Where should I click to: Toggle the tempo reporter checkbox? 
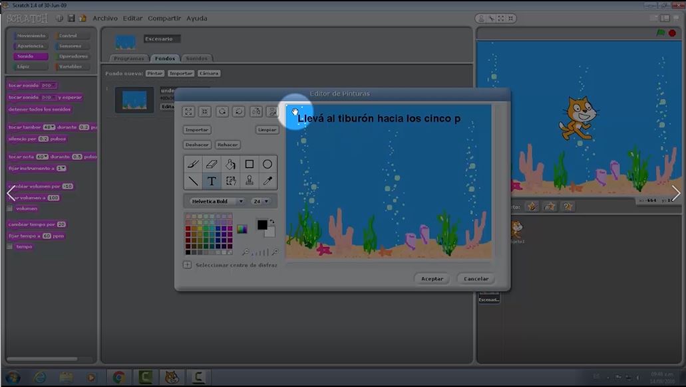click(x=9, y=246)
